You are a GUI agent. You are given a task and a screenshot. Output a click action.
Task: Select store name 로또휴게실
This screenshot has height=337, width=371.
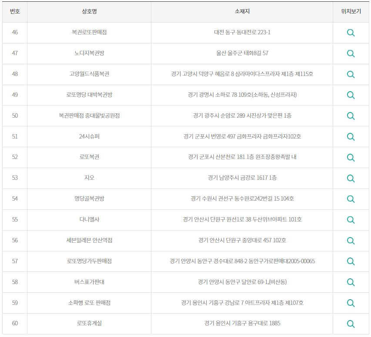tap(89, 323)
